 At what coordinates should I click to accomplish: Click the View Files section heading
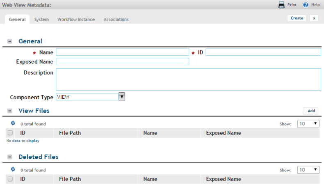click(34, 111)
